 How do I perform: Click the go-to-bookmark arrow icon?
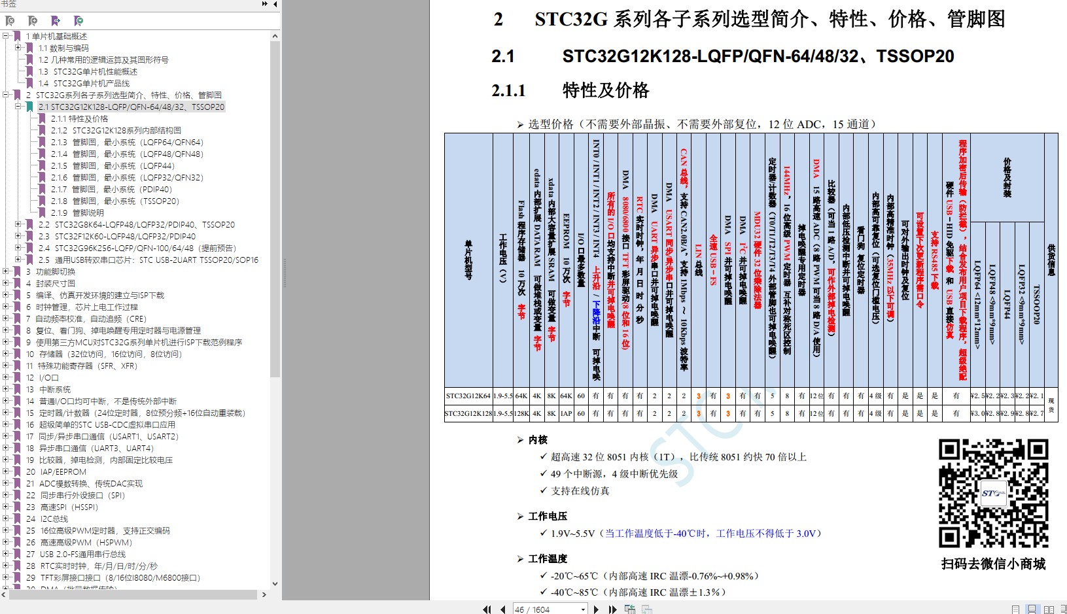pos(56,21)
